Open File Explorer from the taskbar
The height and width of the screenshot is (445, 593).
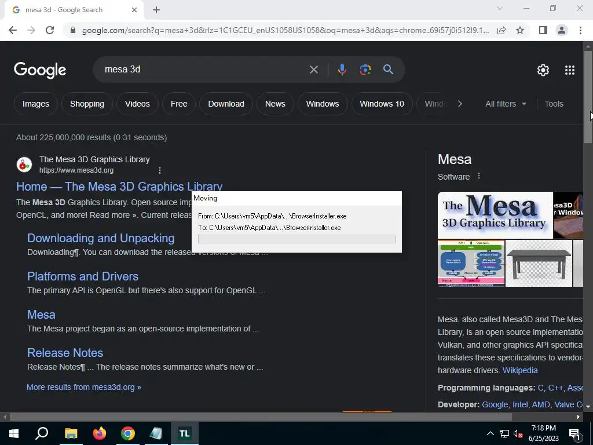point(71,433)
